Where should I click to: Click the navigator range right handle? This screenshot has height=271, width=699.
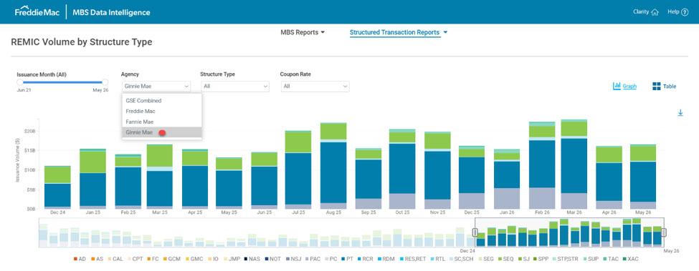[x=664, y=232]
